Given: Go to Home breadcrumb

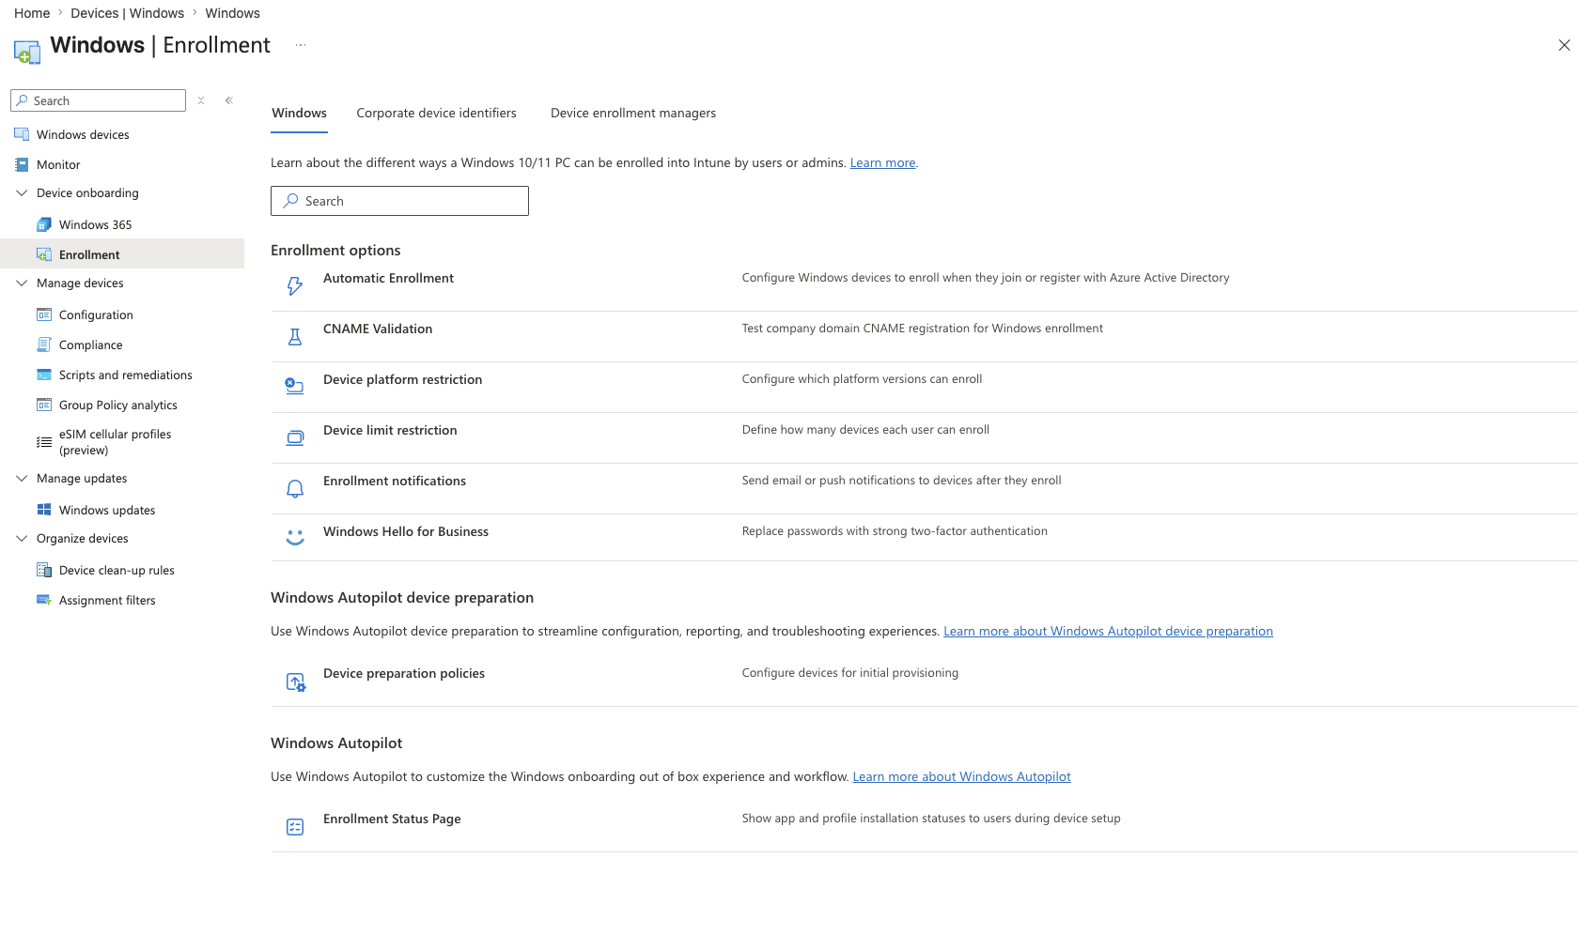Looking at the screenshot, I should coord(32,13).
